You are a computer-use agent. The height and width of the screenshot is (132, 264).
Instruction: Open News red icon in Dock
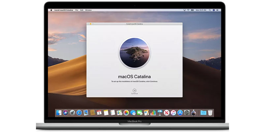pos(167,113)
